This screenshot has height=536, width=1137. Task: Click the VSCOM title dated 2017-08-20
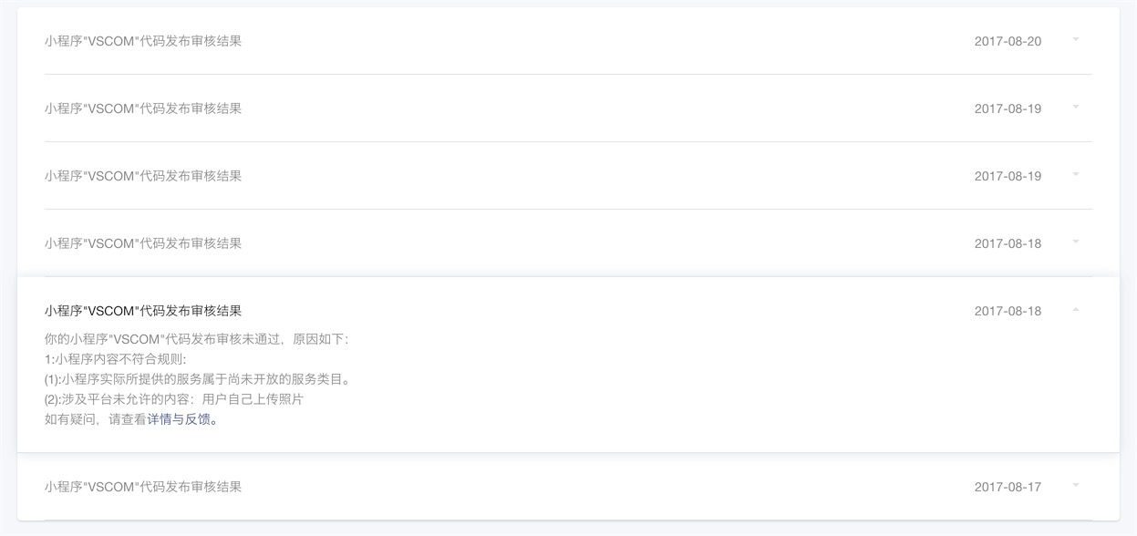click(x=143, y=41)
